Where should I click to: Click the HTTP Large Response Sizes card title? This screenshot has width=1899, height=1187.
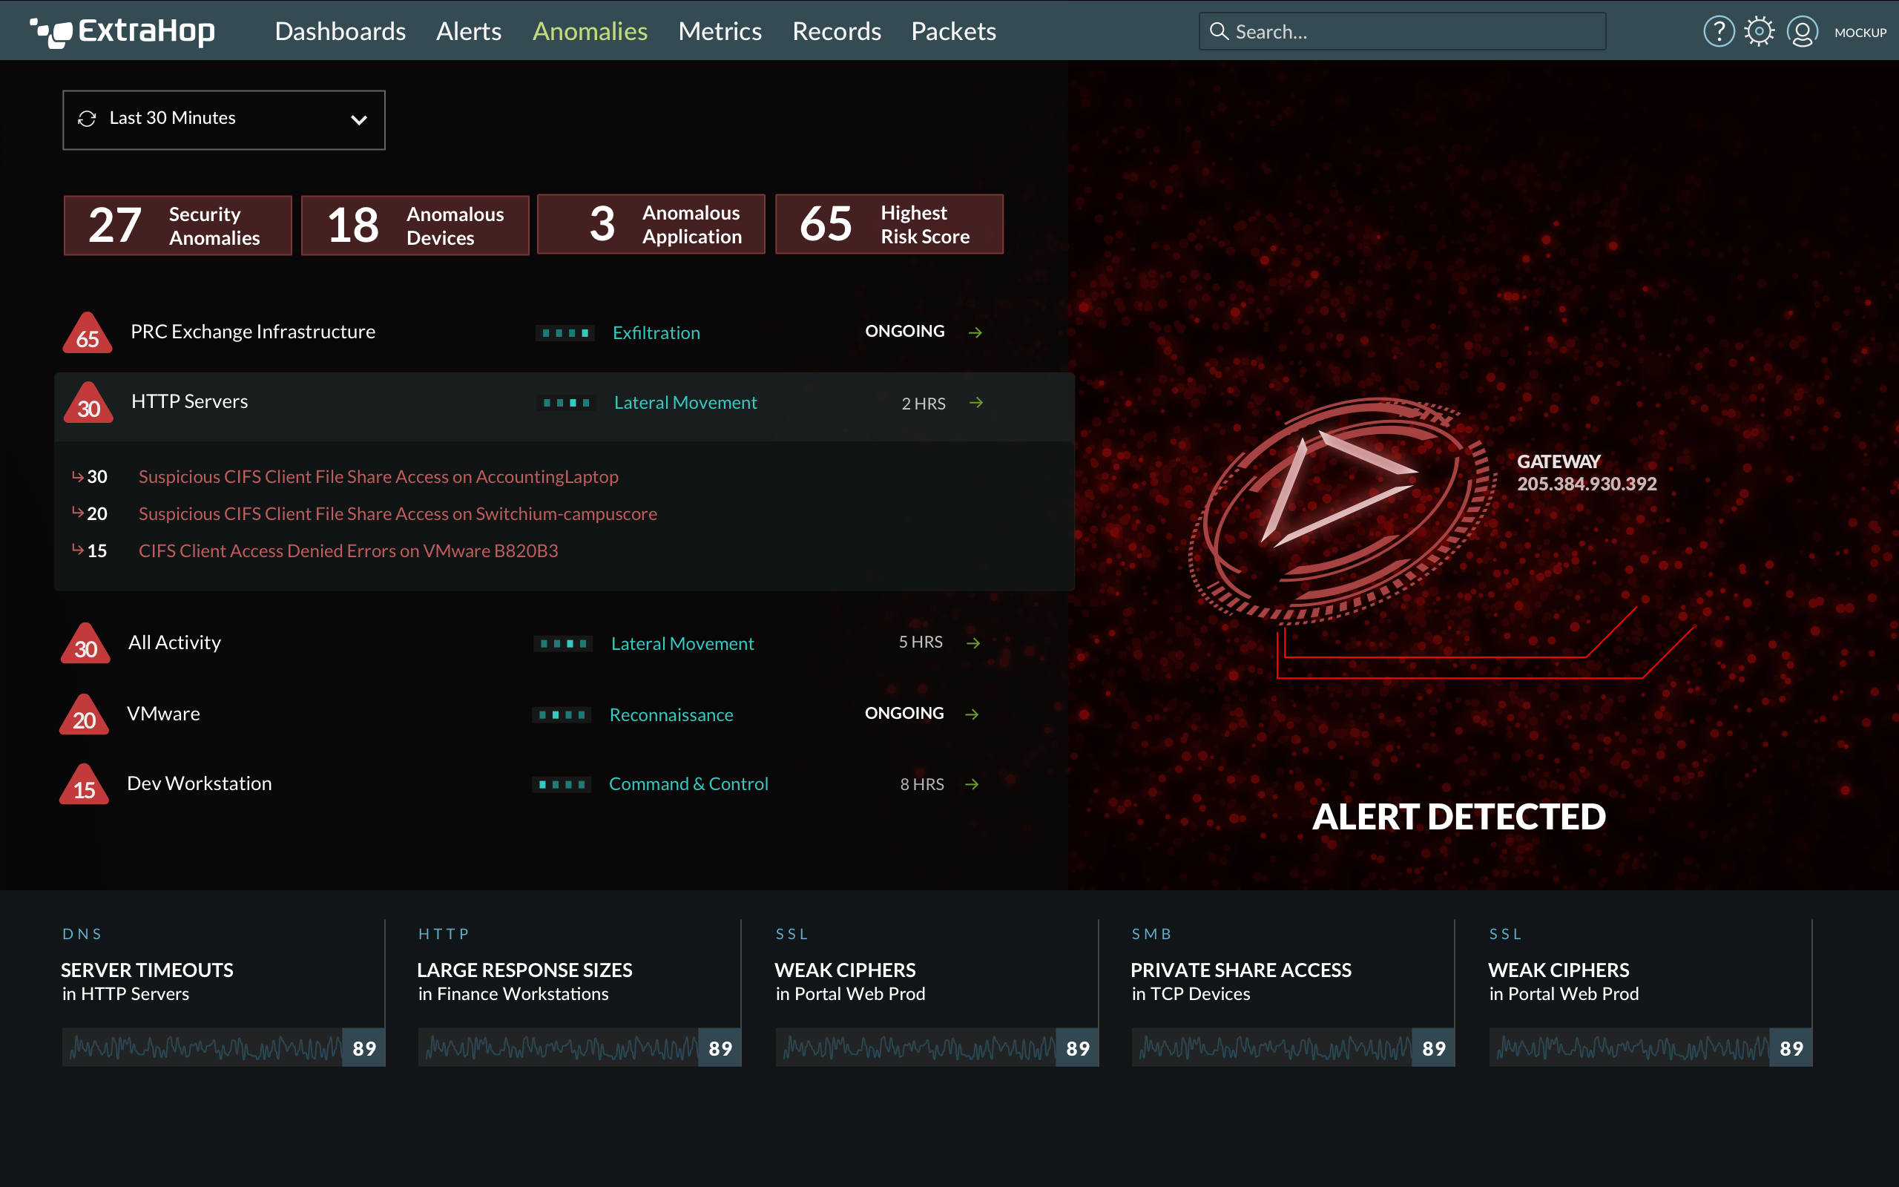524,970
